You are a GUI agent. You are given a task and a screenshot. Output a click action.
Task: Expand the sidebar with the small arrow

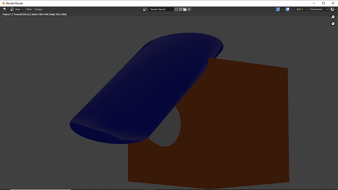pyautogui.click(x=337, y=17)
